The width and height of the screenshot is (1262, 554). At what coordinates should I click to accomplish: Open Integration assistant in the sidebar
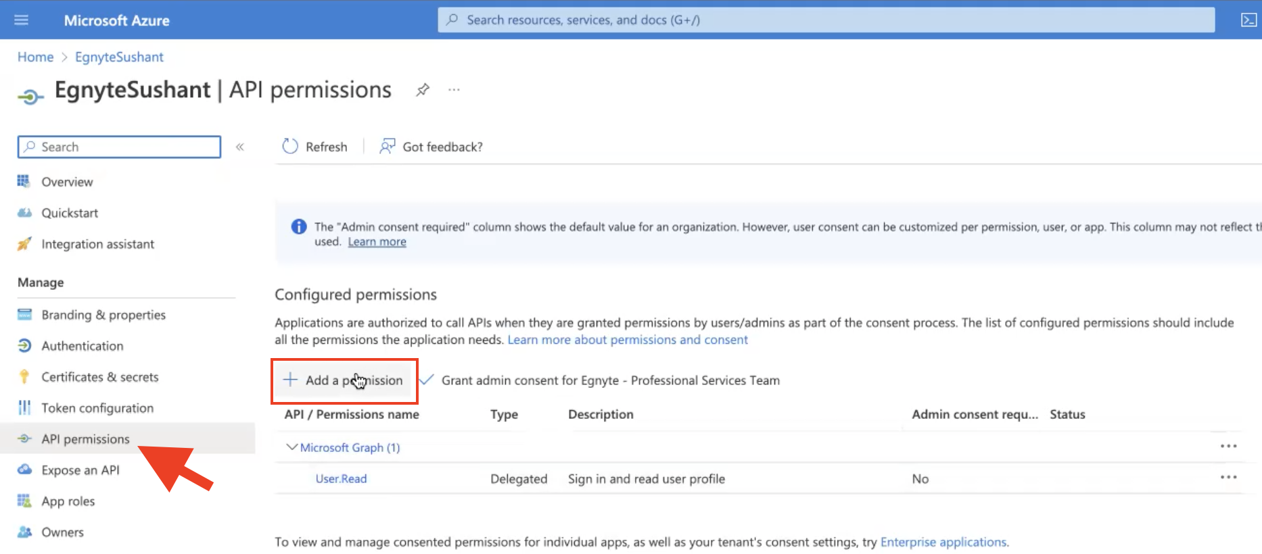pos(97,244)
